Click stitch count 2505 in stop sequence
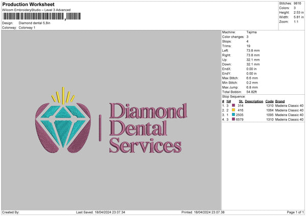 point(240,115)
